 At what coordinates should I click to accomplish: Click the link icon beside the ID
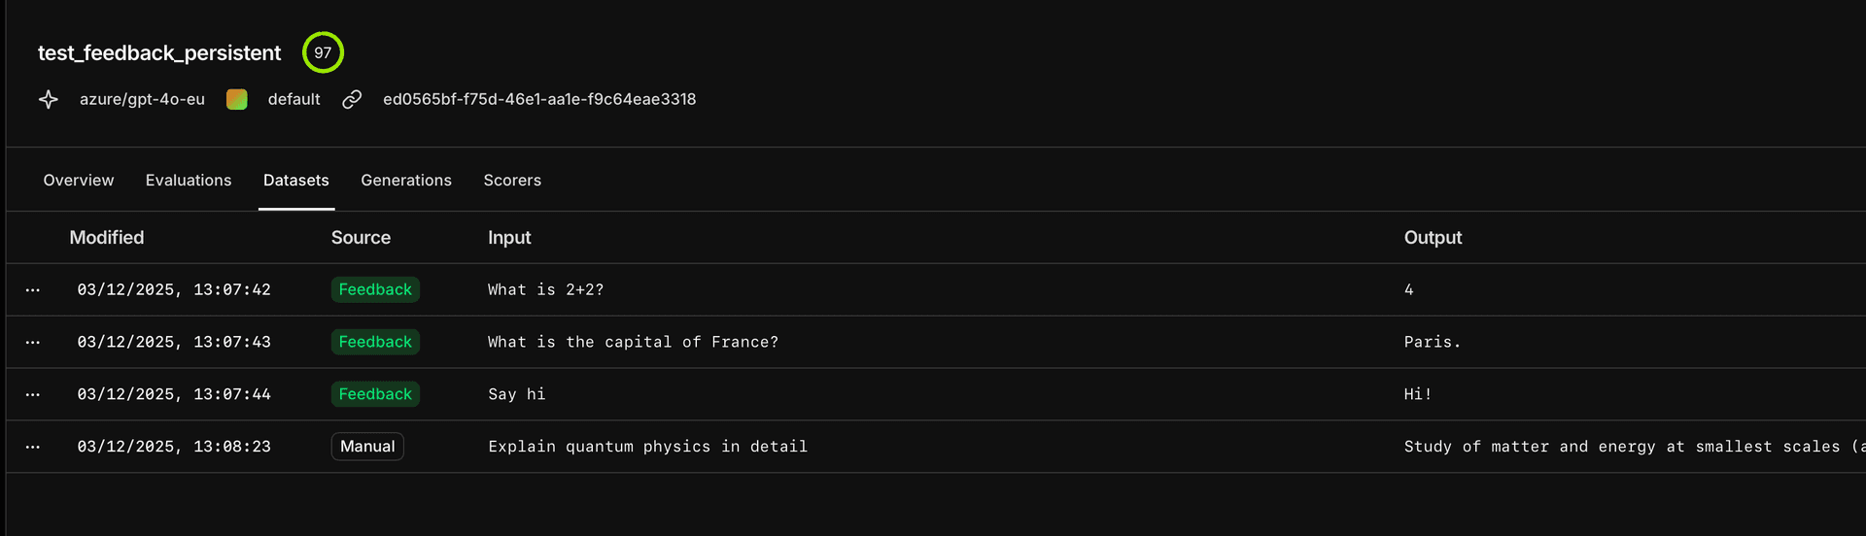coord(352,99)
